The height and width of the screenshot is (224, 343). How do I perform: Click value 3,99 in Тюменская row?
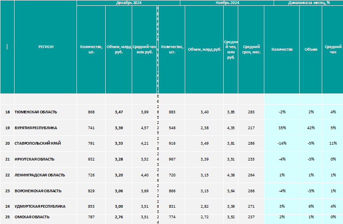pos(145,112)
